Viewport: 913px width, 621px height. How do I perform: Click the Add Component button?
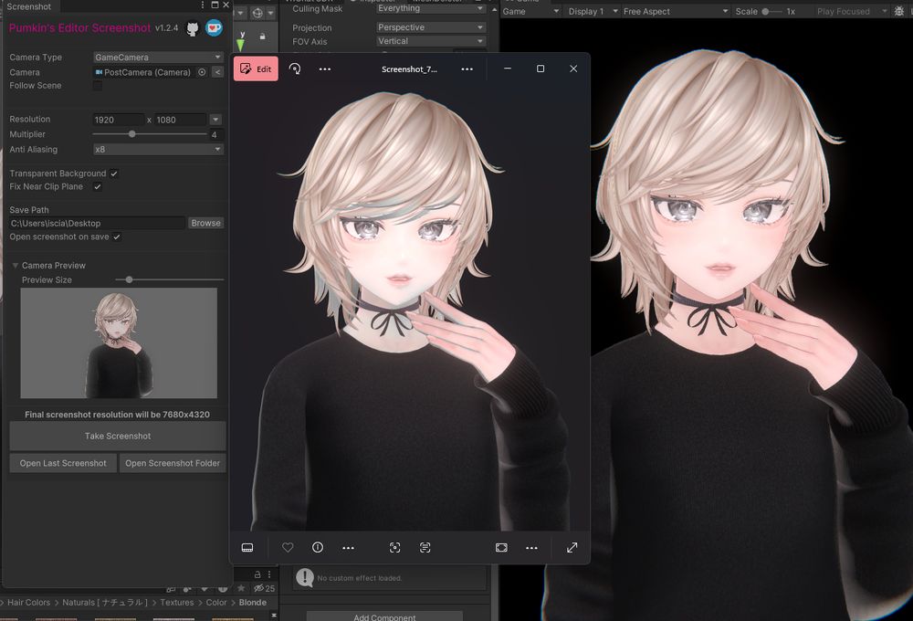coord(384,617)
